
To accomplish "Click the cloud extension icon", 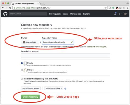I will (x=124, y=8).
